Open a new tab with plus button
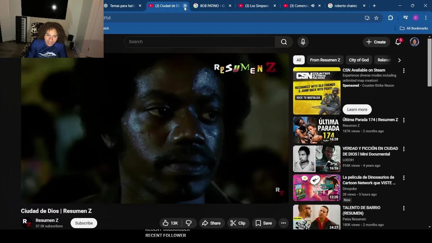This screenshot has width=432, height=243. tap(374, 6)
